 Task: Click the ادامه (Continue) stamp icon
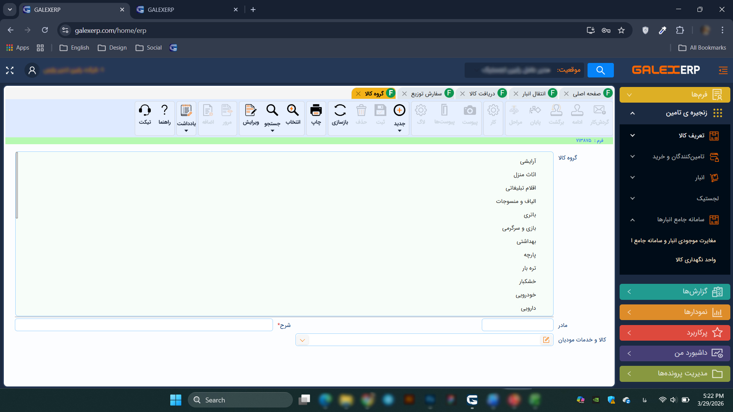click(577, 111)
